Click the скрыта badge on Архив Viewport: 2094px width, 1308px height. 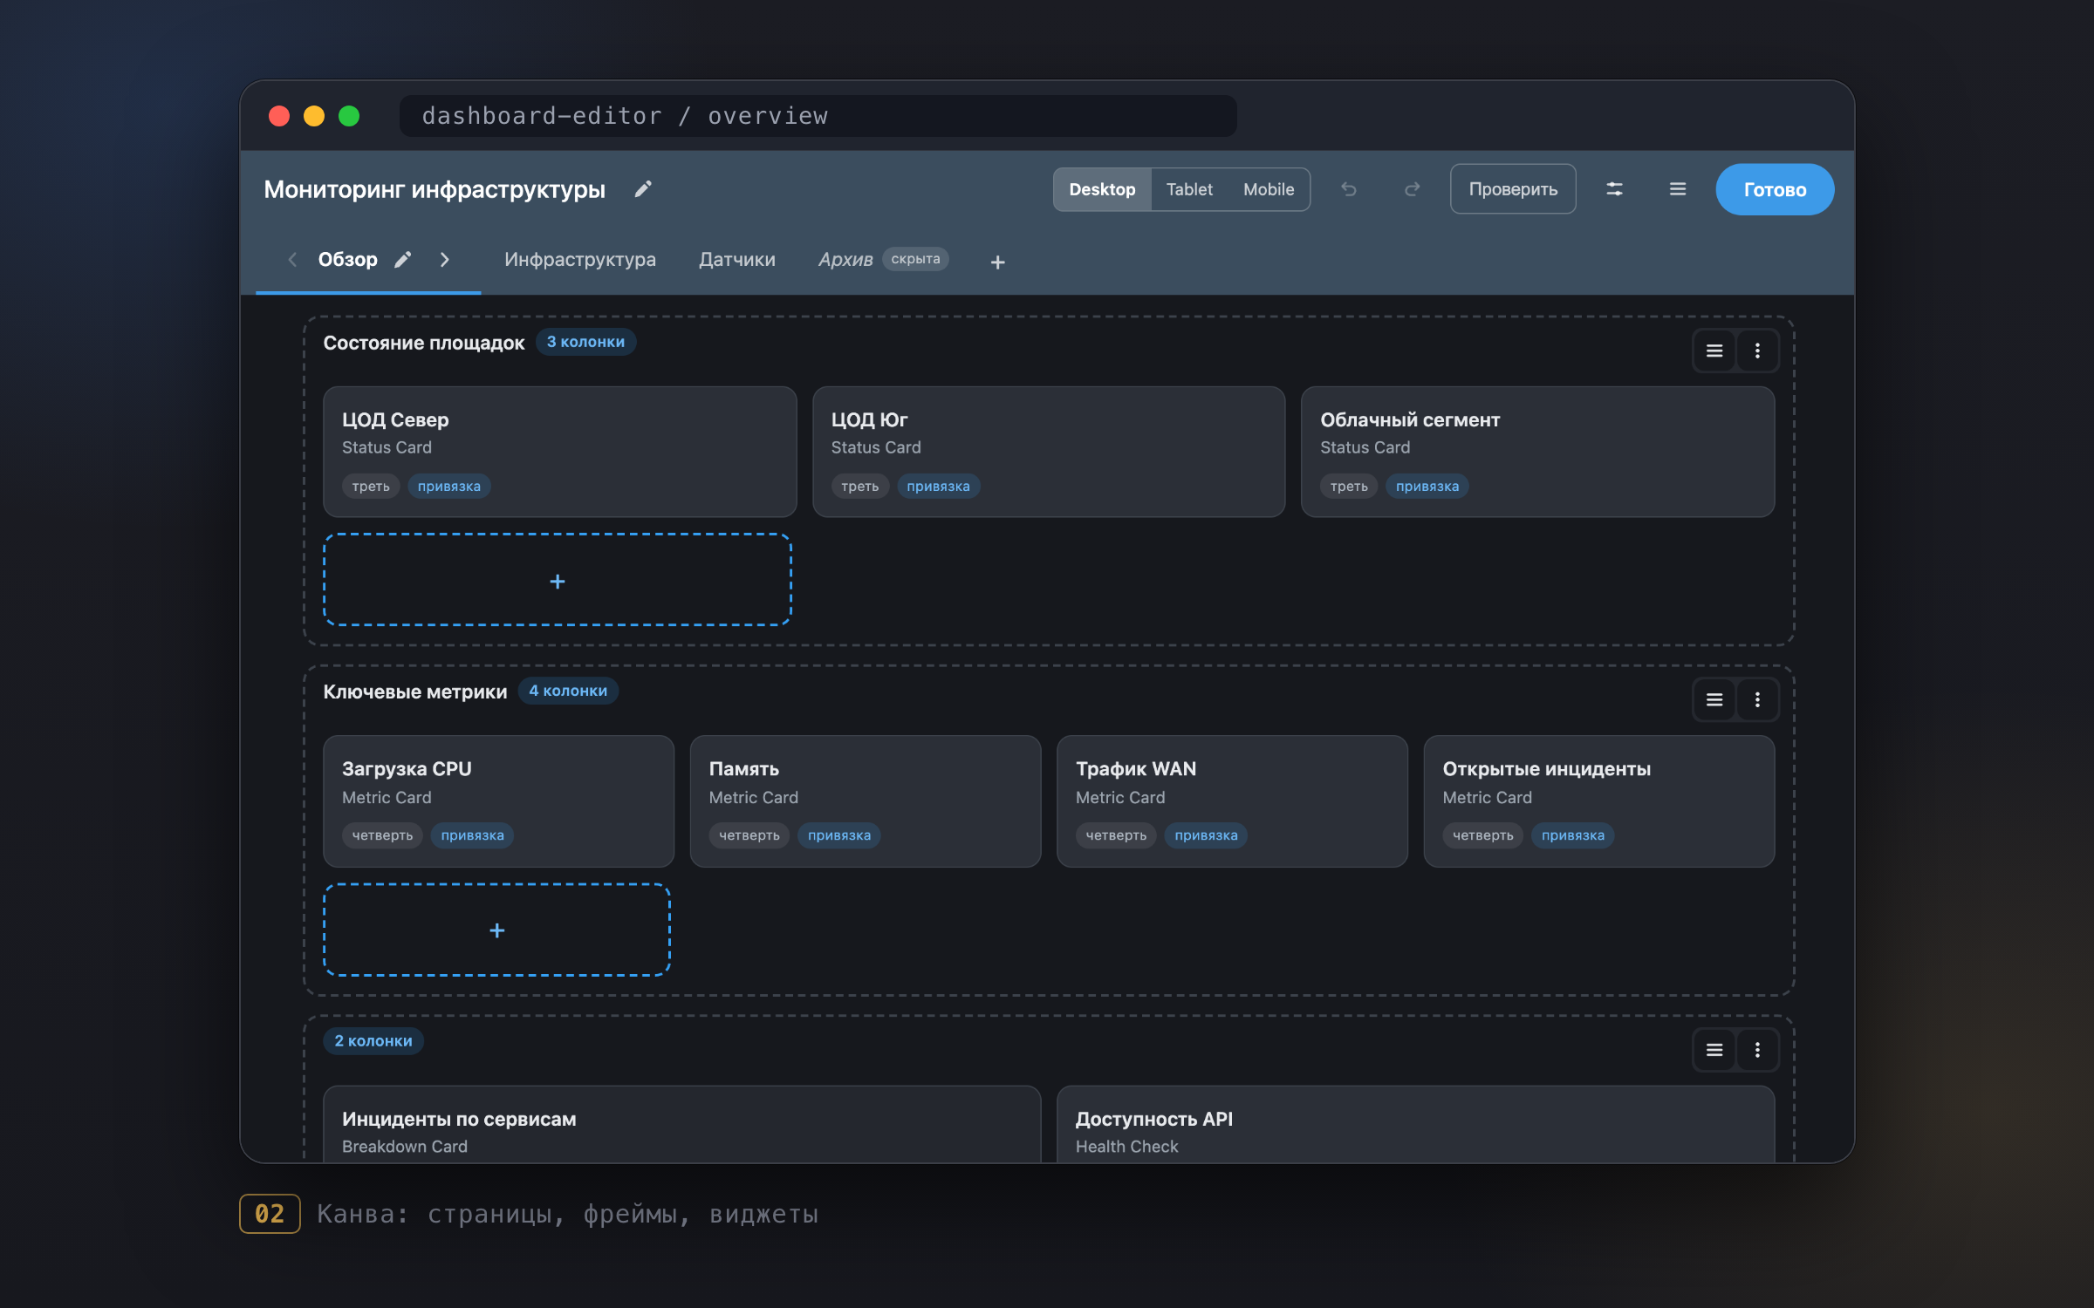(x=915, y=259)
